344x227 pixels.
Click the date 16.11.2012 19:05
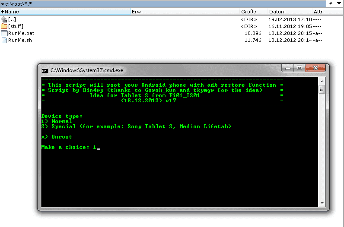[x=290, y=26]
